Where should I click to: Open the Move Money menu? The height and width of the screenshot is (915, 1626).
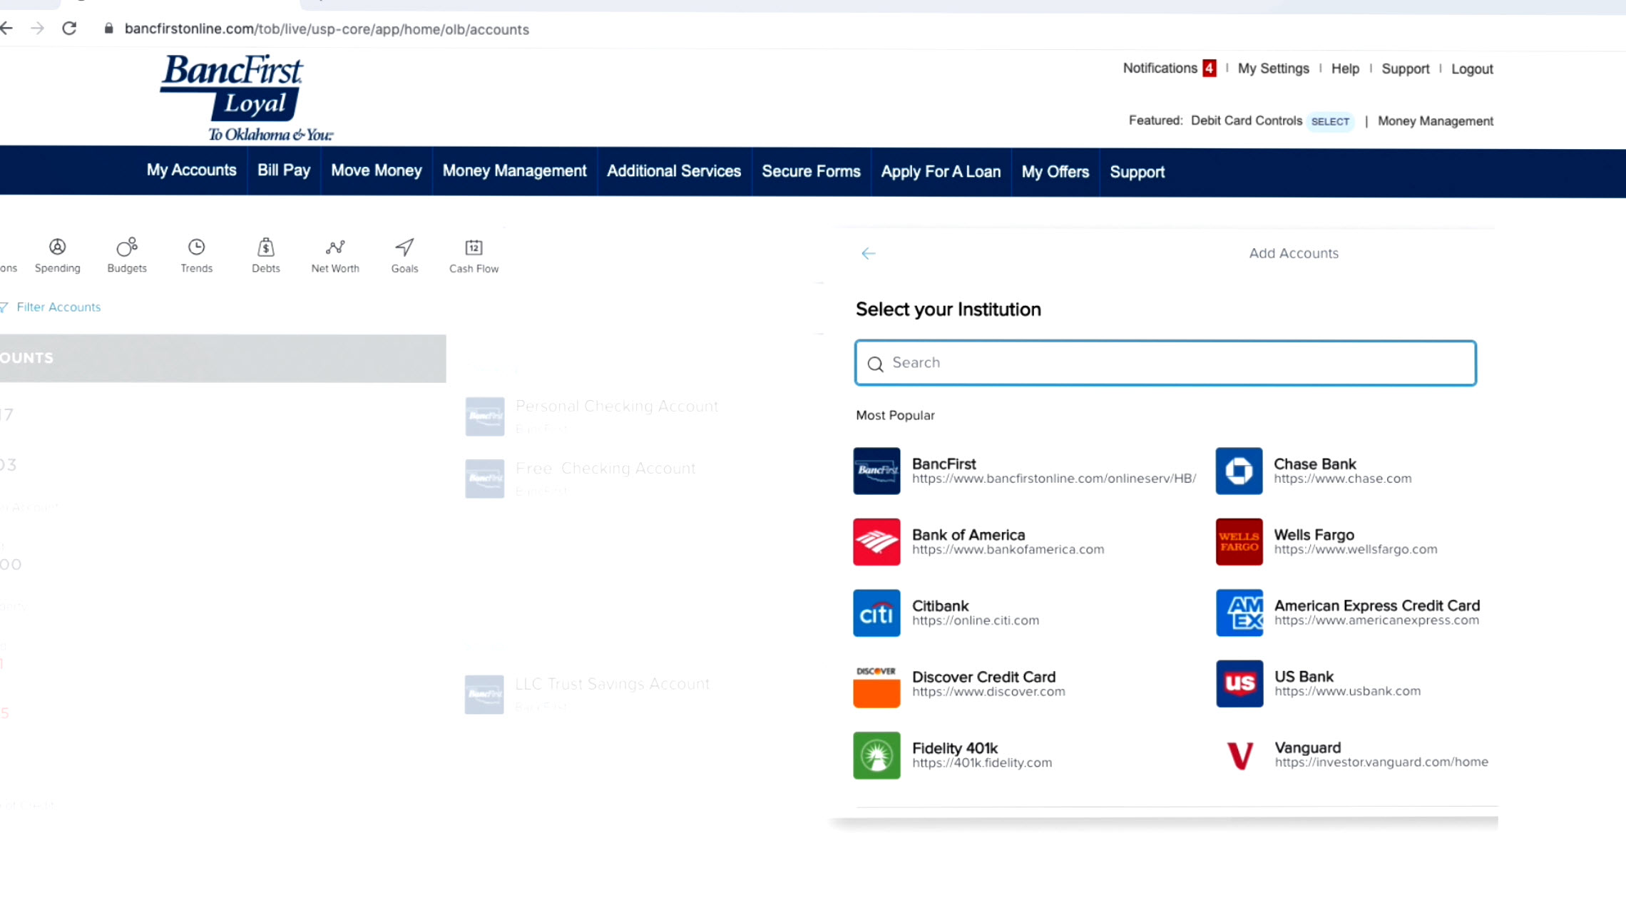point(376,171)
